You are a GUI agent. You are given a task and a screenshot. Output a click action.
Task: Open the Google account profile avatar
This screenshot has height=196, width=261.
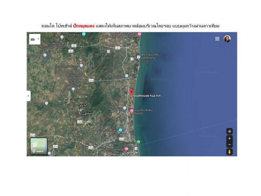click(x=227, y=39)
